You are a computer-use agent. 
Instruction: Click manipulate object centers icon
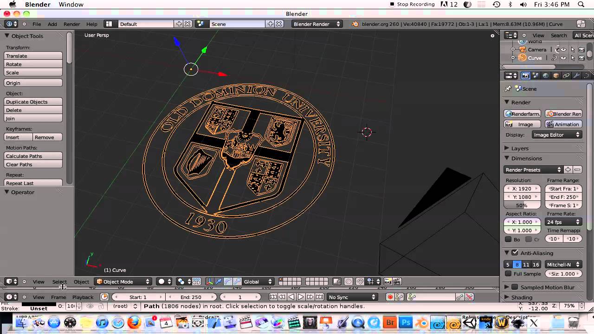click(x=197, y=282)
